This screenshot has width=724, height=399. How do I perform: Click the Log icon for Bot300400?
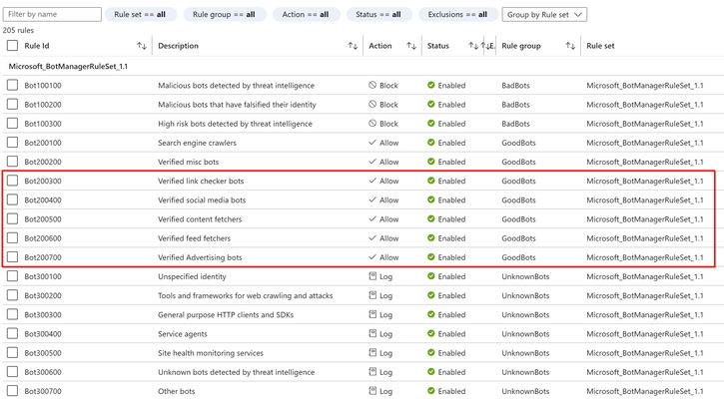point(372,333)
